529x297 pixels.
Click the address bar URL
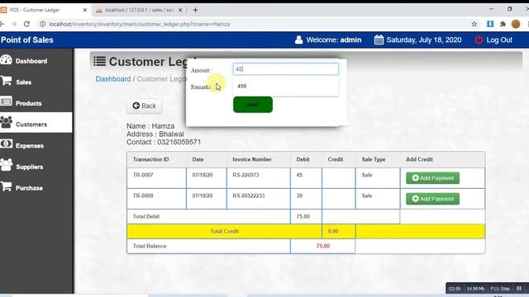click(x=140, y=24)
